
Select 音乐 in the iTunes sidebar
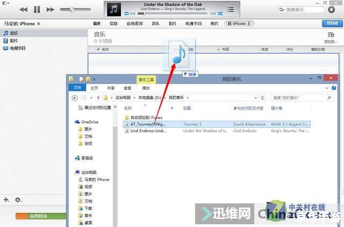pos(44,33)
